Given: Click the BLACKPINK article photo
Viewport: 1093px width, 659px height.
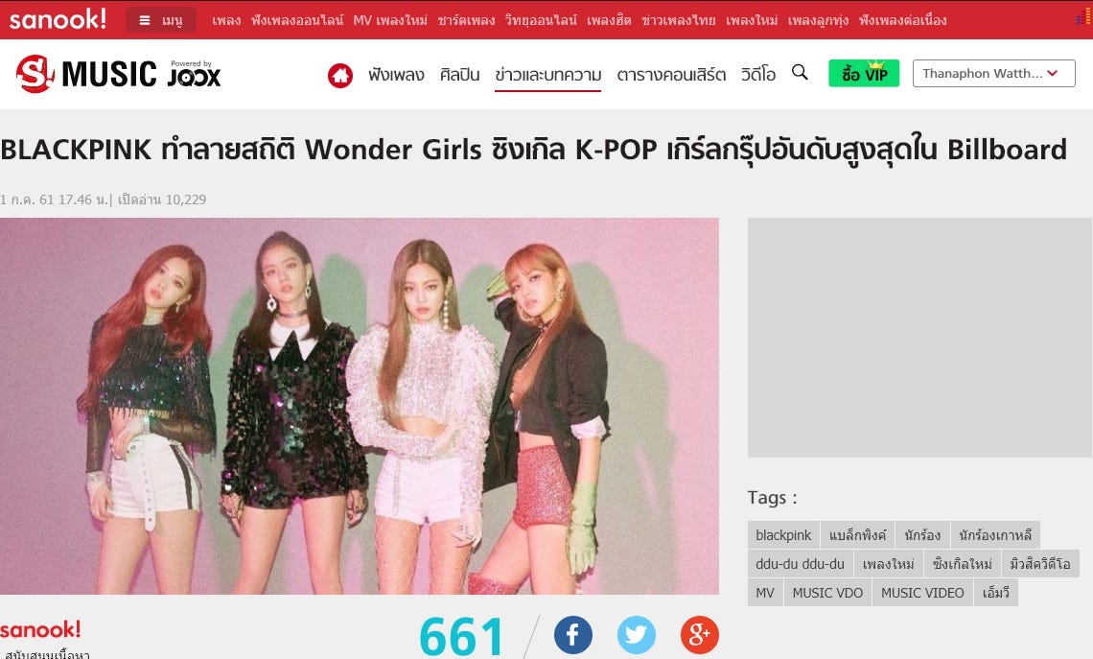Looking at the screenshot, I should coord(359,406).
